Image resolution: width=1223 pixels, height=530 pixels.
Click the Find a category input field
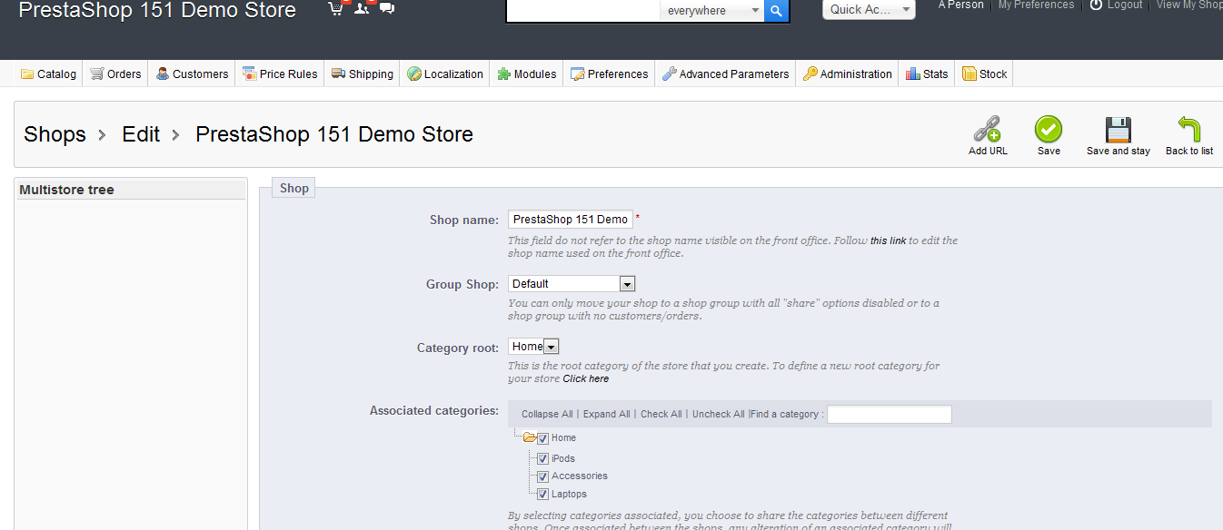[889, 415]
